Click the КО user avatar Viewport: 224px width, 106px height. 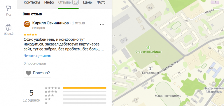[x=27, y=24]
